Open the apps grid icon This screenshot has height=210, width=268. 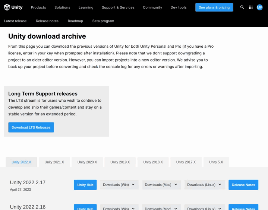(251, 7)
